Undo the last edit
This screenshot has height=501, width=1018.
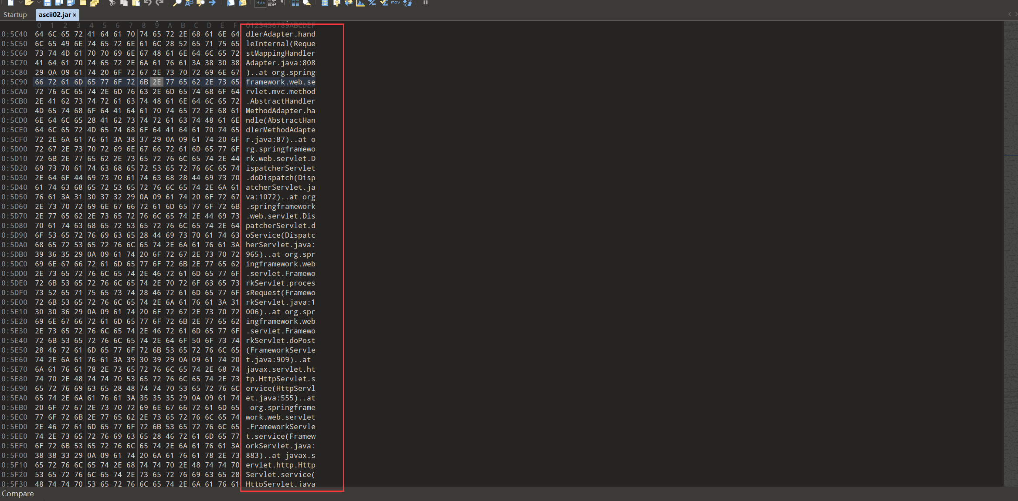tap(148, 3)
